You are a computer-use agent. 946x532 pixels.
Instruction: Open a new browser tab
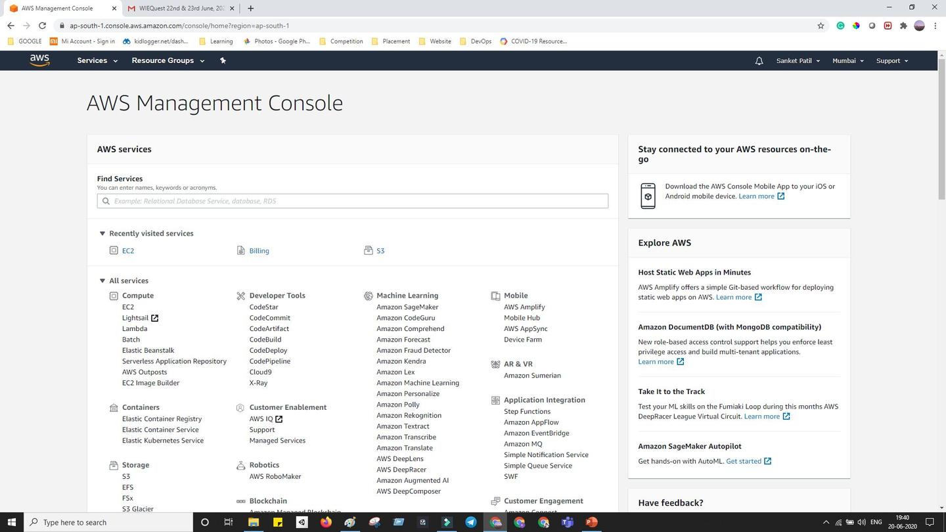pos(250,9)
